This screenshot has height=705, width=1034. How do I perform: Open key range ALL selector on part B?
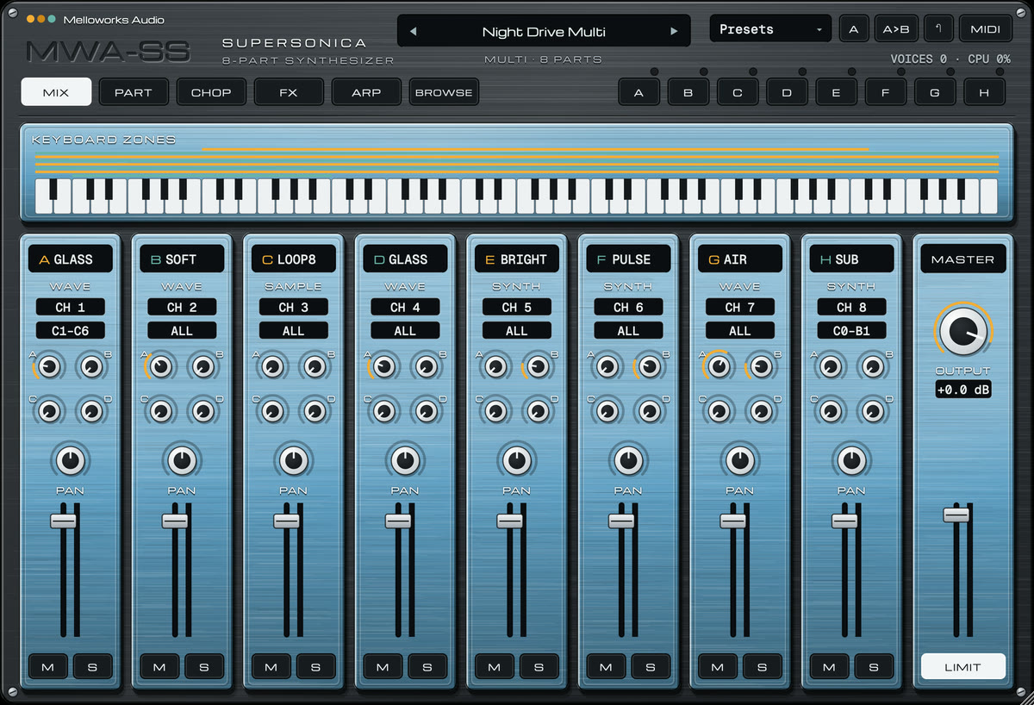[182, 330]
